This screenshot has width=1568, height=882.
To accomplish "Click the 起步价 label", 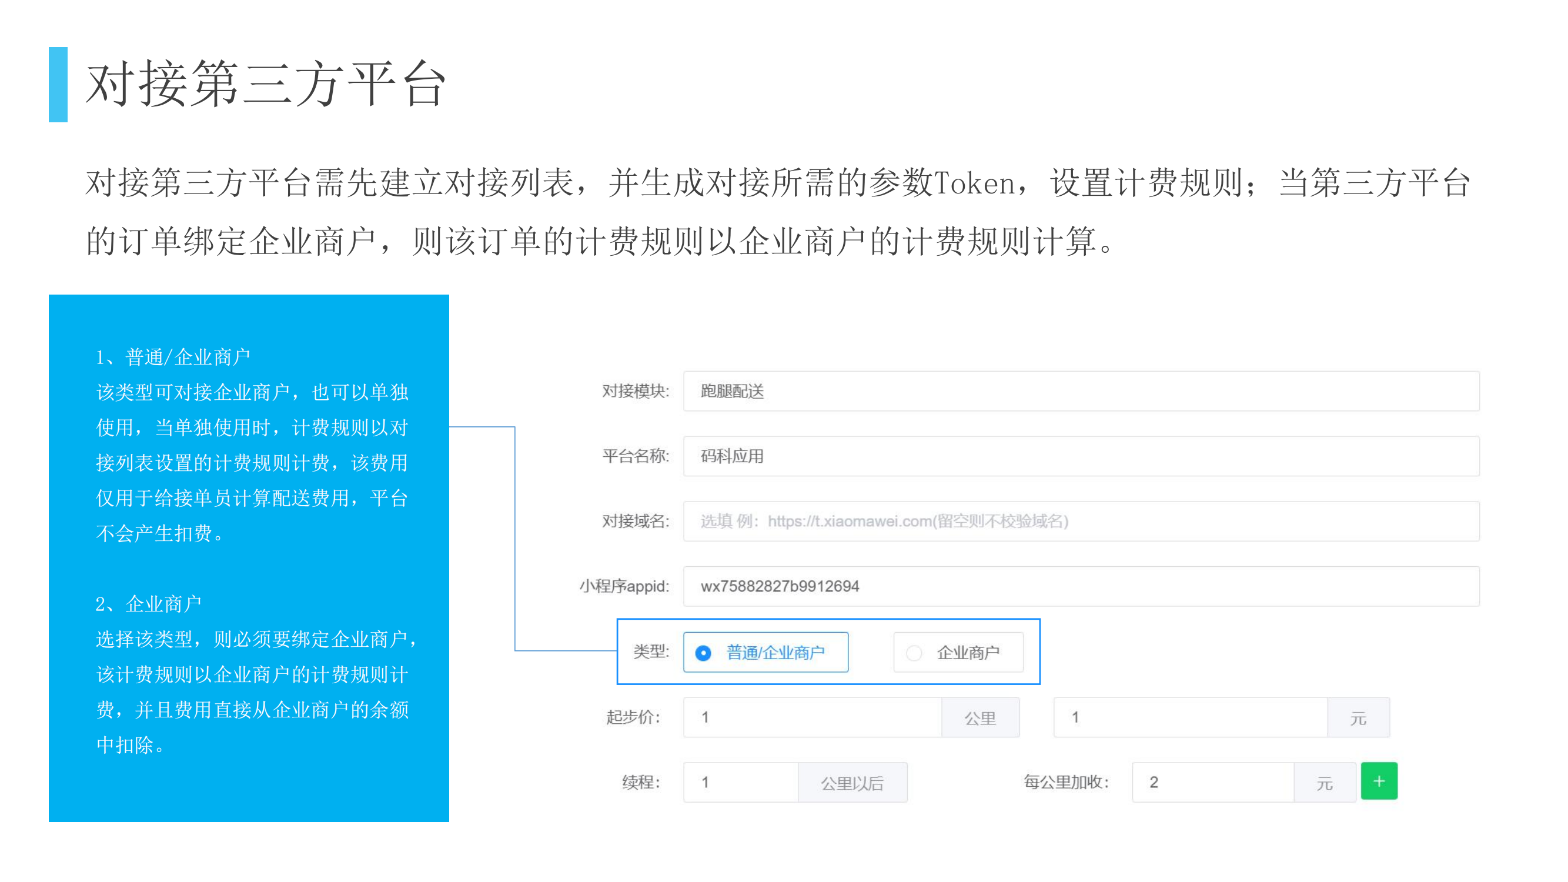I will coord(633,717).
